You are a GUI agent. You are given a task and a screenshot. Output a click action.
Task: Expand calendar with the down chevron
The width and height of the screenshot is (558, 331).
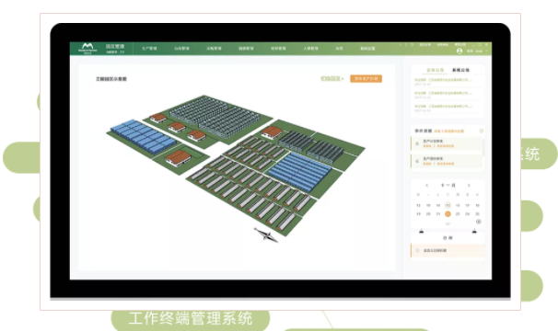448,224
